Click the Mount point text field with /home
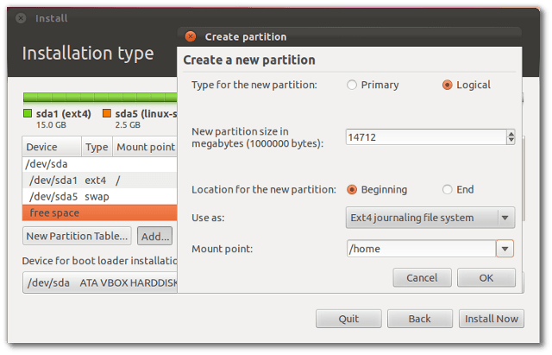Screen dimensions: 552x355 click(x=422, y=249)
